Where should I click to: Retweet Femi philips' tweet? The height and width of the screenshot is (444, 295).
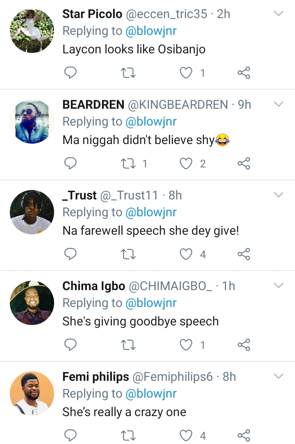pyautogui.click(x=129, y=435)
